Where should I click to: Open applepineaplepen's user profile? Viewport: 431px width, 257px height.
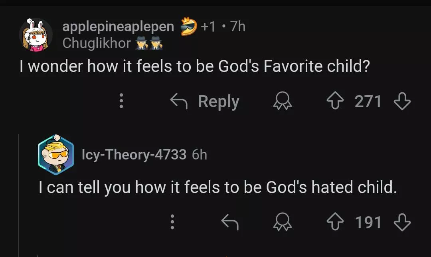(x=118, y=27)
